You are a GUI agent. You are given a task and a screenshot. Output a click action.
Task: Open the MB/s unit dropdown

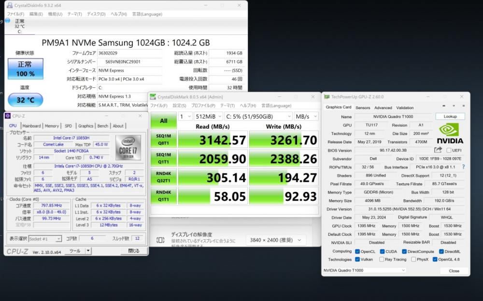point(306,116)
